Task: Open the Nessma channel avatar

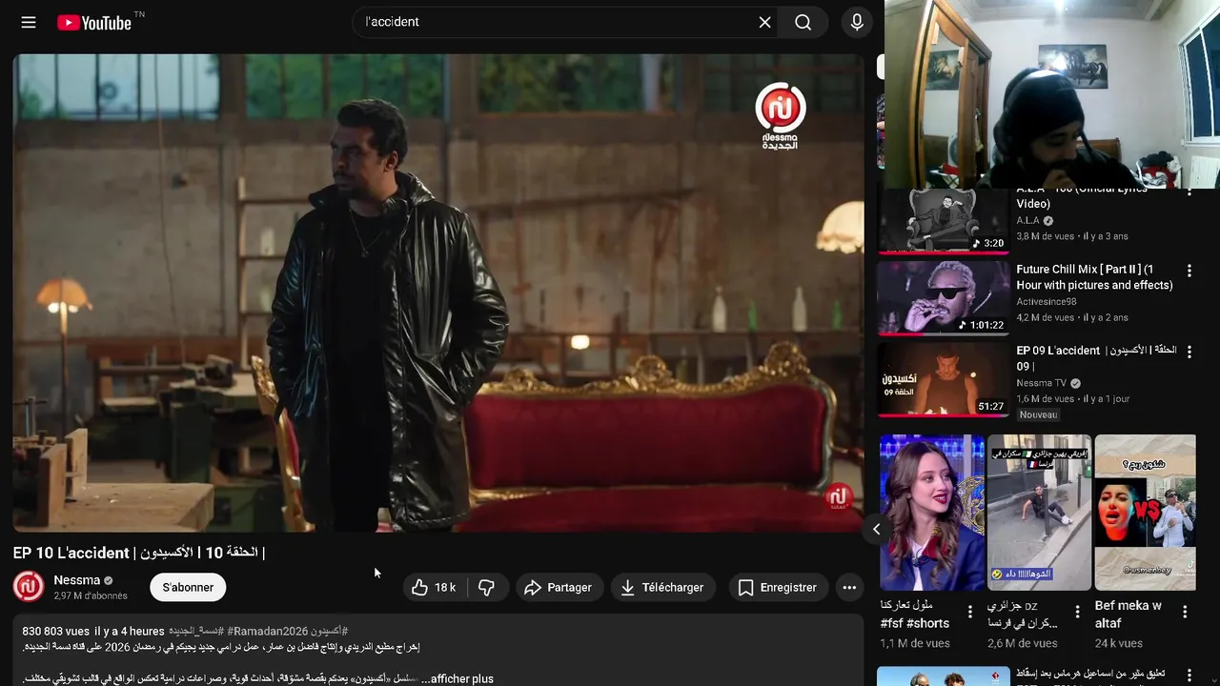Action: pyautogui.click(x=29, y=587)
